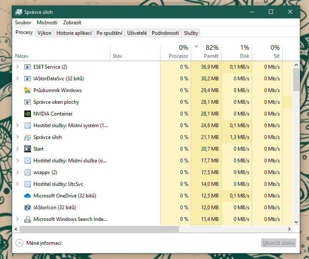Sort by the Paměť column header
Image resolution: width=309 pixels, height=259 pixels.
point(206,52)
